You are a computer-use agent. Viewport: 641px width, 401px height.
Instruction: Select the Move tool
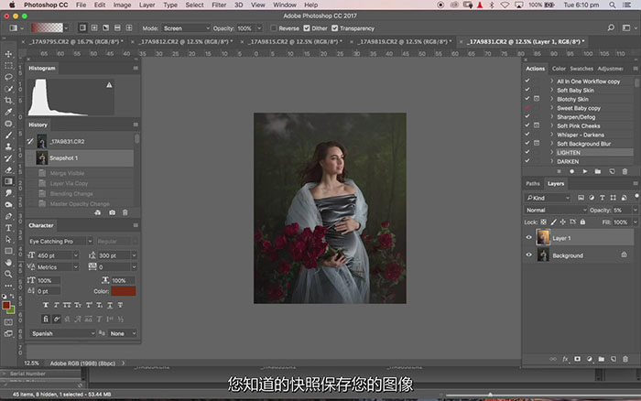pos(8,54)
